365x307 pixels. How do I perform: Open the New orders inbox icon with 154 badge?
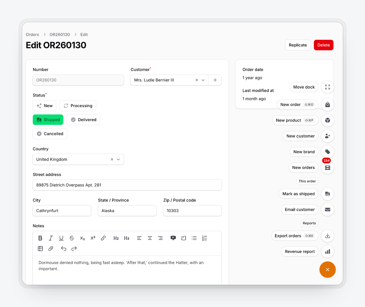click(328, 168)
